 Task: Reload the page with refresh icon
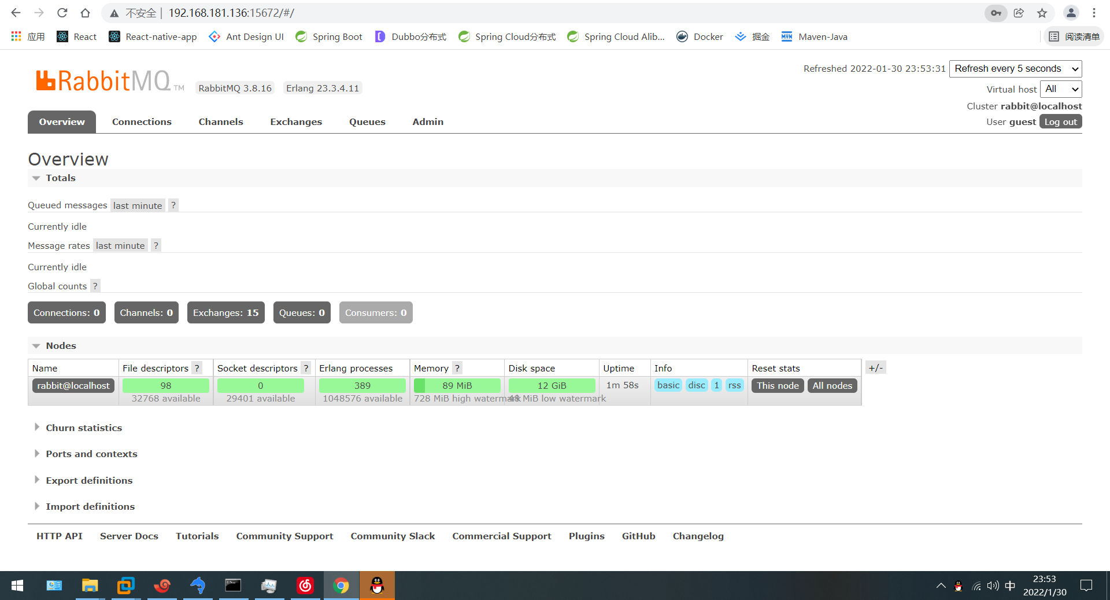point(62,13)
